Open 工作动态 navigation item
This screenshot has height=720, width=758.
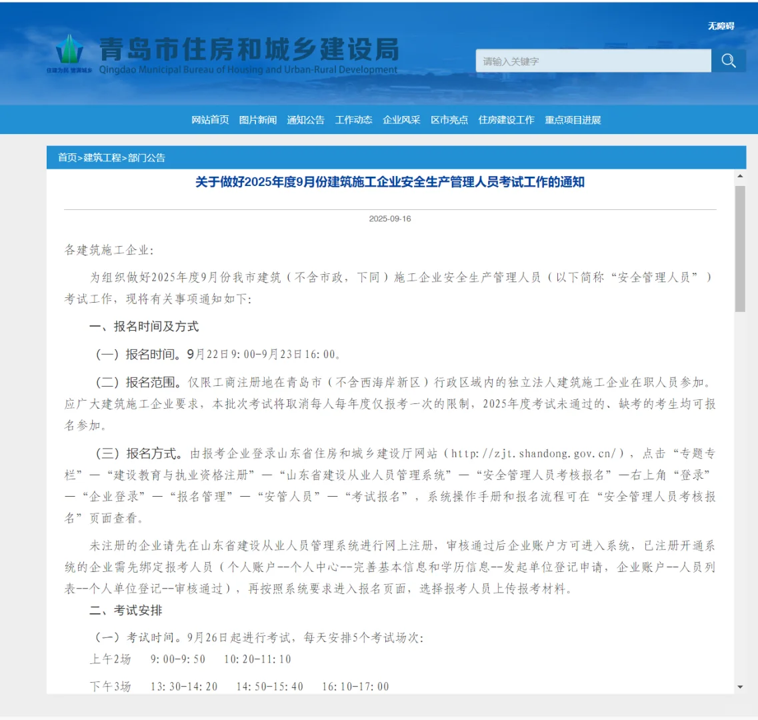(x=353, y=120)
